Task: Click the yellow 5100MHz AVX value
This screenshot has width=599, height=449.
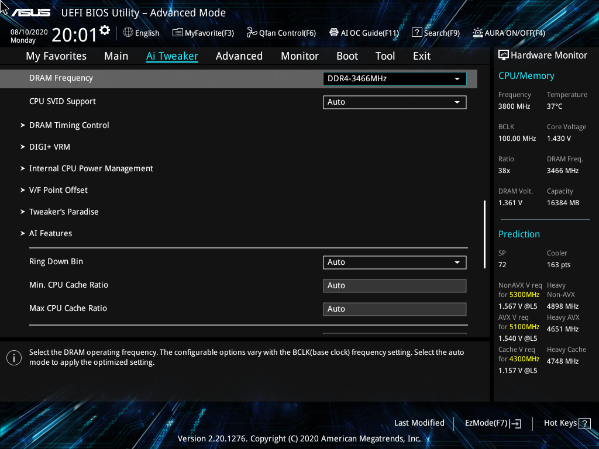Action: (x=525, y=327)
